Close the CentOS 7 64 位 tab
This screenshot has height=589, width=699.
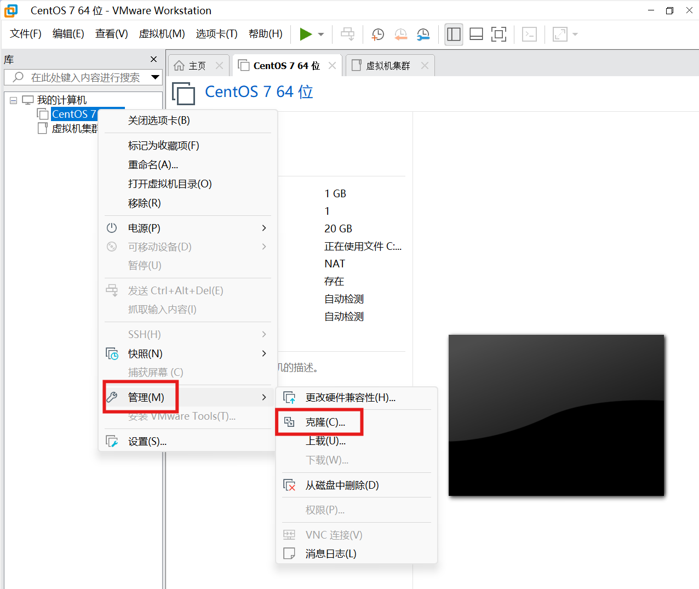coord(332,66)
